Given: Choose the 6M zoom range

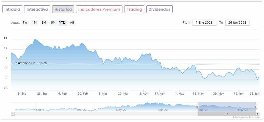Looking at the screenshot, I should tap(53, 23).
